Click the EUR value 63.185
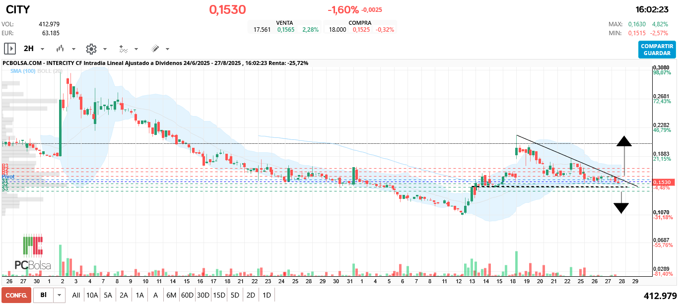Screen dimensions: 678x305 click(x=51, y=33)
